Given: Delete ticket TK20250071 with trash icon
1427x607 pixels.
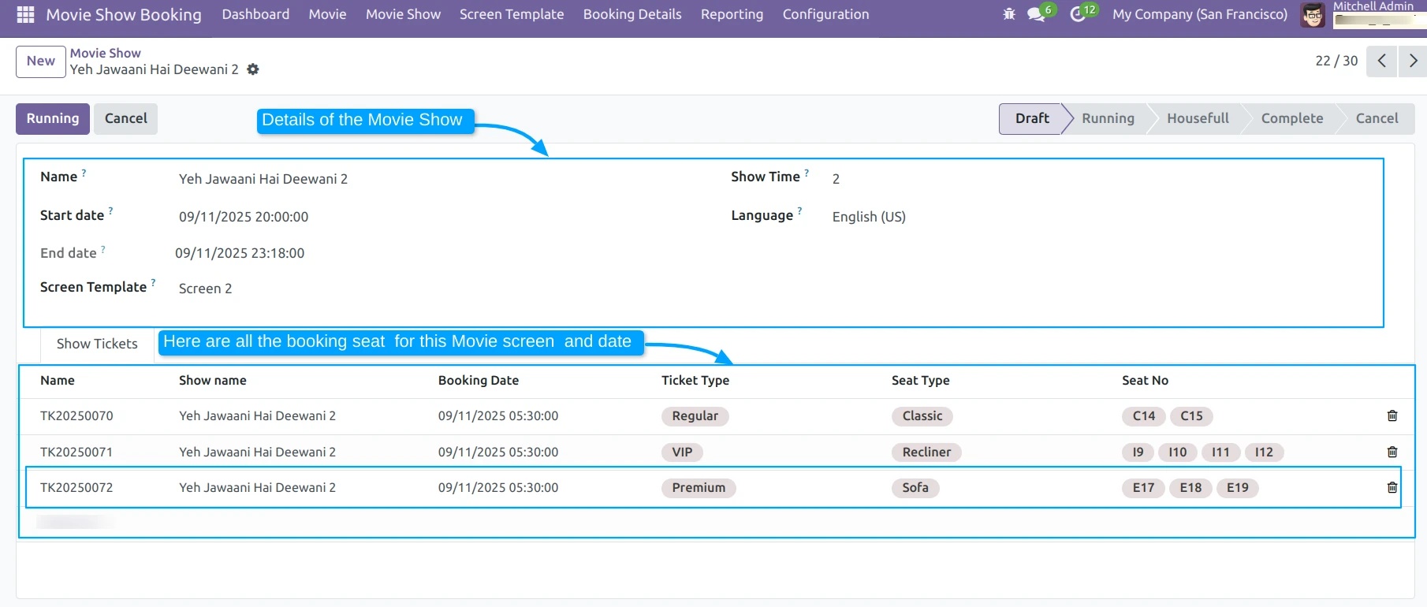Looking at the screenshot, I should 1392,452.
